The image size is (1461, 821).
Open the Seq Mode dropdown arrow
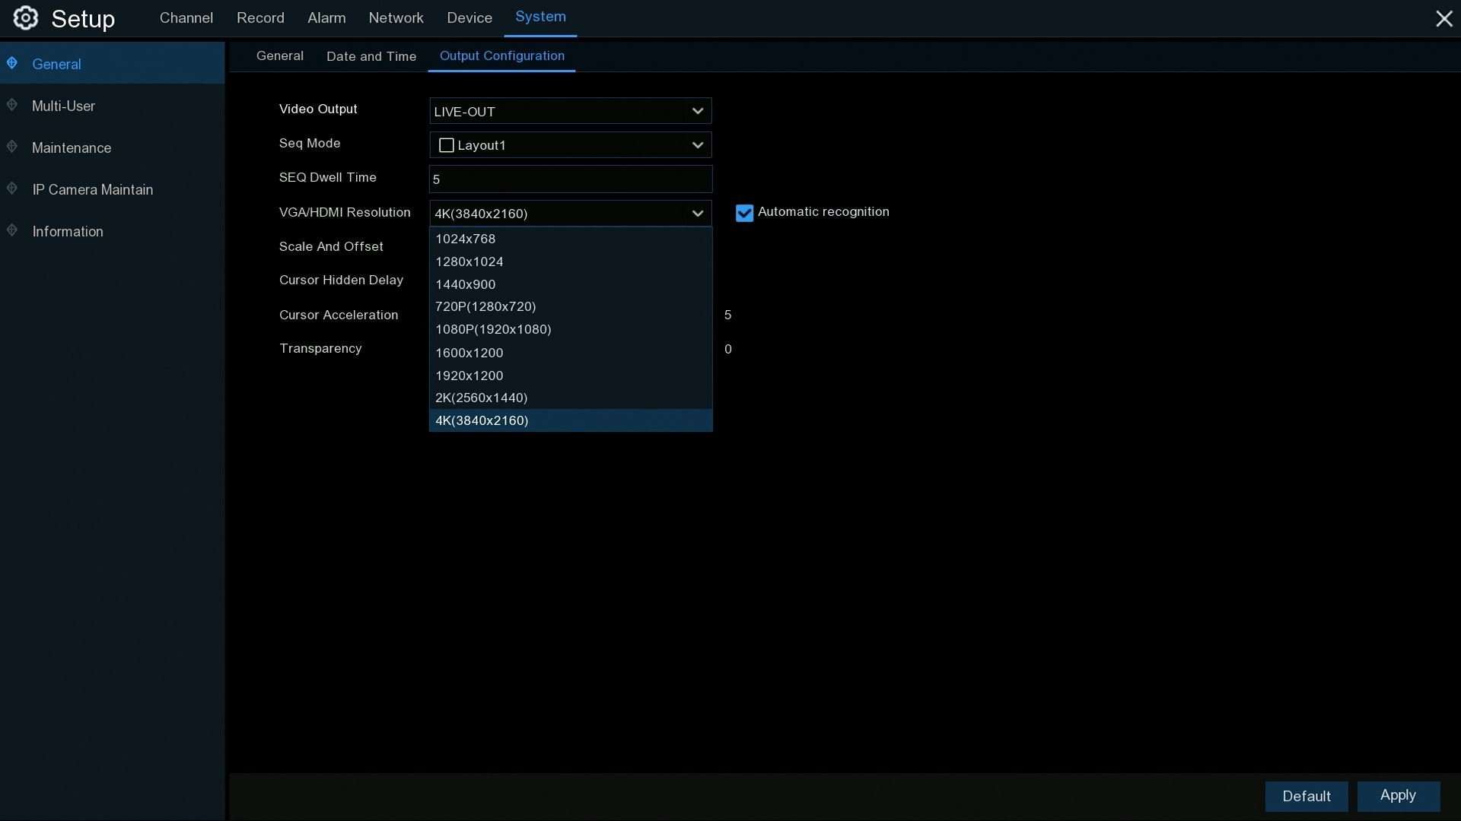[697, 145]
